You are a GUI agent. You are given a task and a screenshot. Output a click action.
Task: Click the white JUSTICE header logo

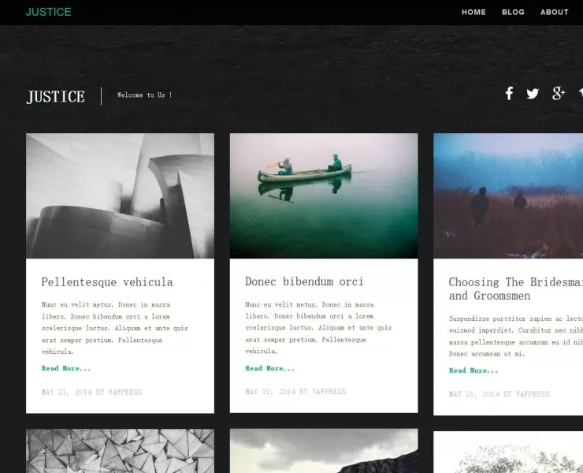coord(55,97)
